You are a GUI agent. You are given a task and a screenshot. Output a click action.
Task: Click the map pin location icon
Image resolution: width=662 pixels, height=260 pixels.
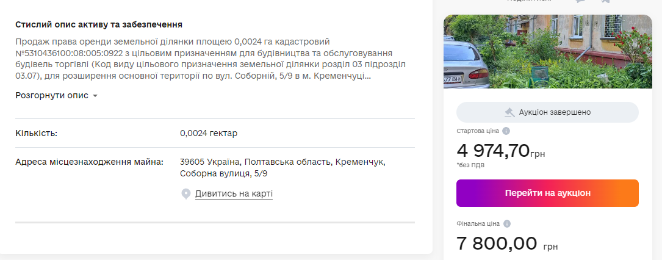pyautogui.click(x=186, y=194)
